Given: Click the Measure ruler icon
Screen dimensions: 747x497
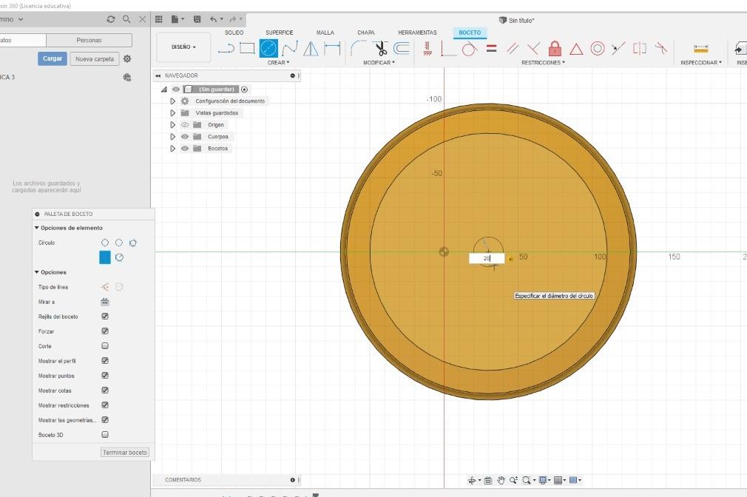Looking at the screenshot, I should [x=701, y=48].
